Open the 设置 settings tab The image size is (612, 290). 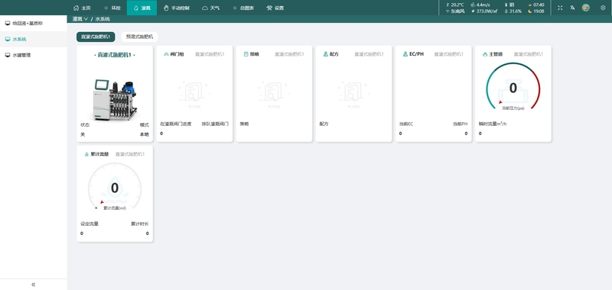(275, 8)
